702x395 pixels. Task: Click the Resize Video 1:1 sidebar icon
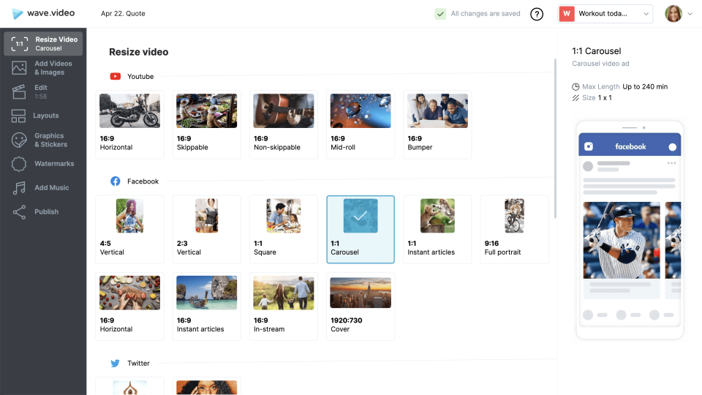(x=19, y=44)
